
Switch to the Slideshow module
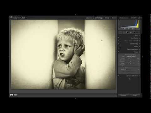click(x=124, y=18)
